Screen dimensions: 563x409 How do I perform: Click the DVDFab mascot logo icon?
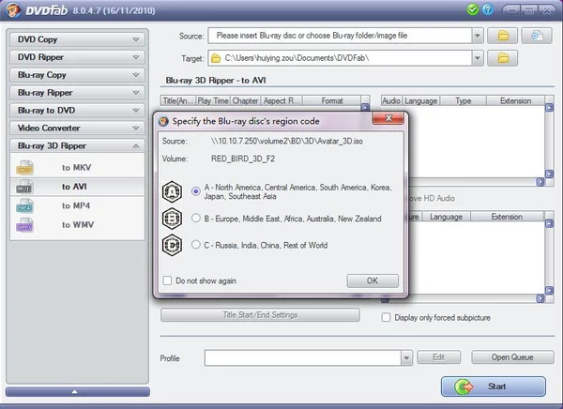[12, 10]
